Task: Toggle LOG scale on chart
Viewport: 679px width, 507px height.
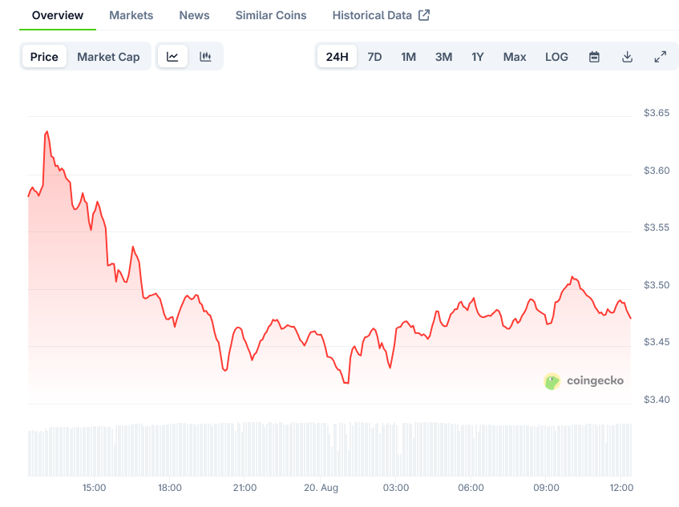Action: [x=556, y=57]
